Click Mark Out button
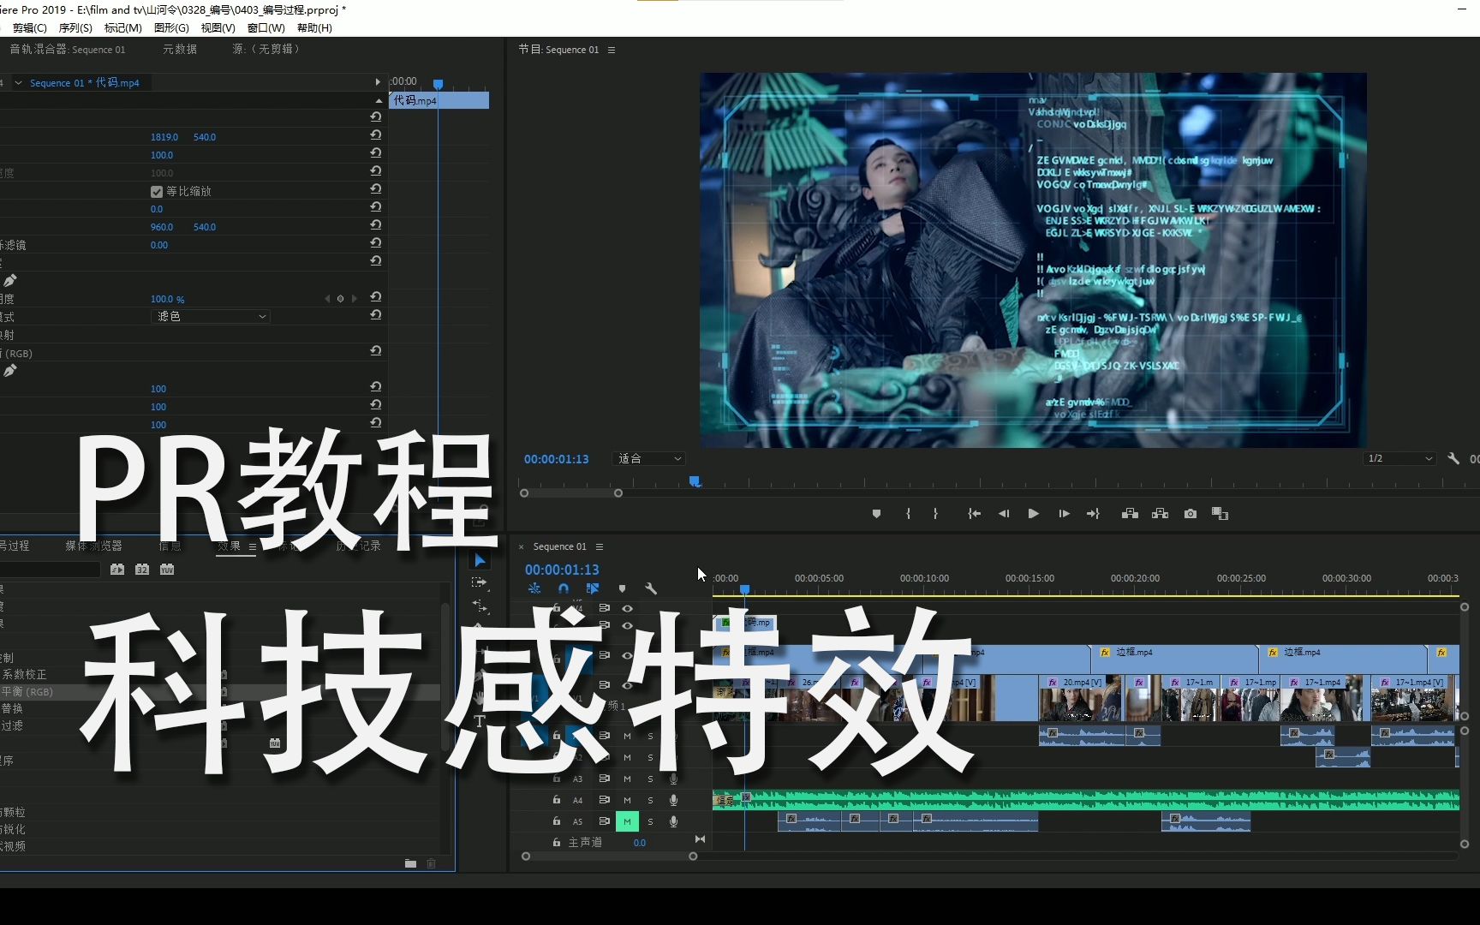The height and width of the screenshot is (925, 1480). (x=935, y=514)
